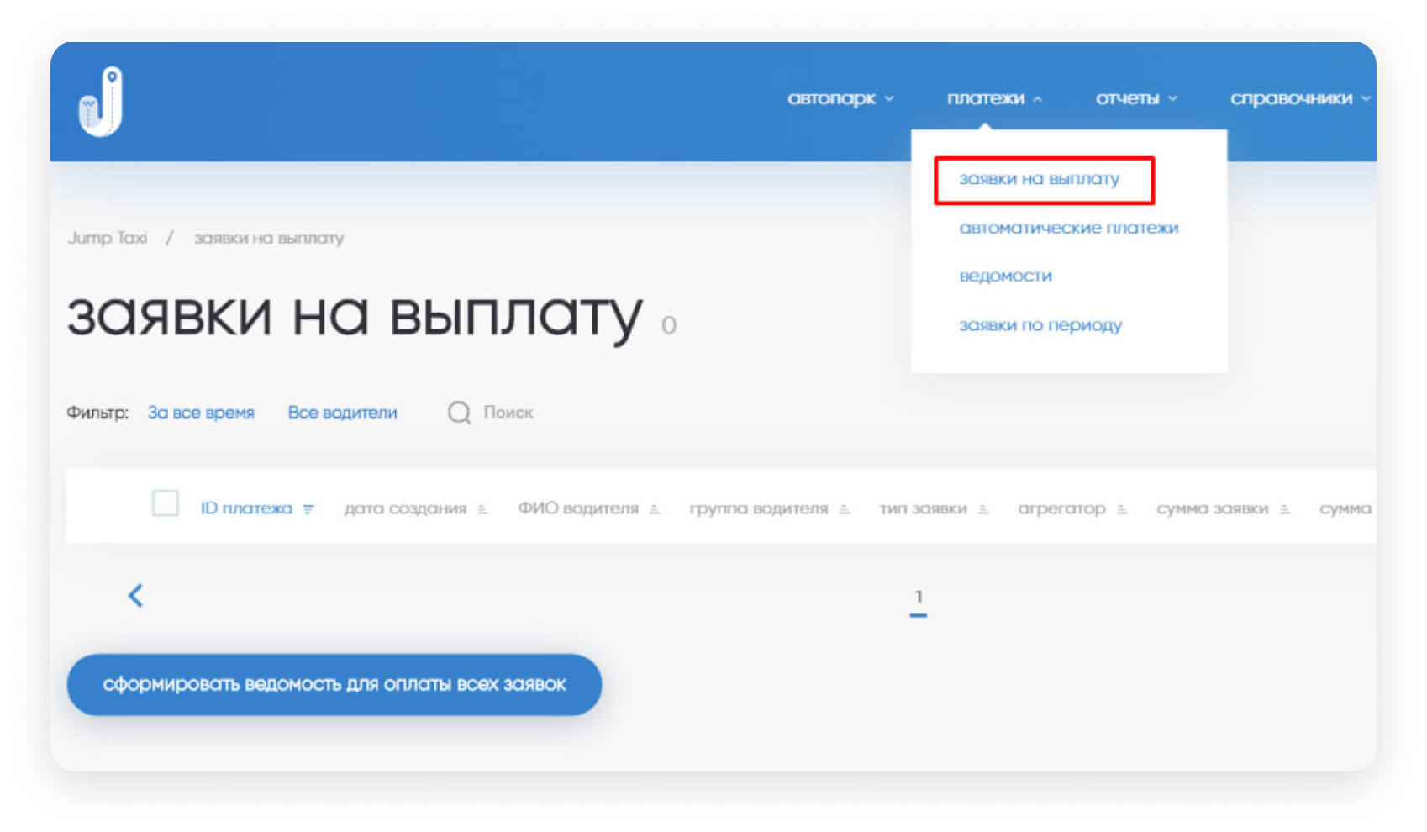Image resolution: width=1427 pixels, height=832 pixels.
Task: Open the отчеты dropdown menu
Action: [x=1135, y=98]
